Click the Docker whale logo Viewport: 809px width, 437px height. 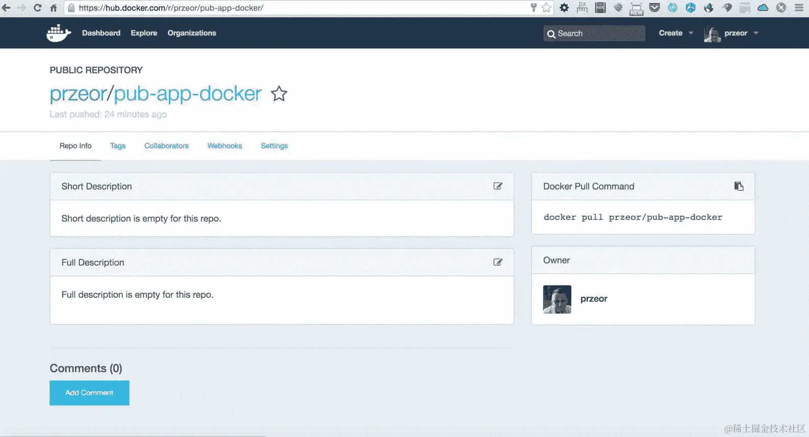(x=59, y=33)
